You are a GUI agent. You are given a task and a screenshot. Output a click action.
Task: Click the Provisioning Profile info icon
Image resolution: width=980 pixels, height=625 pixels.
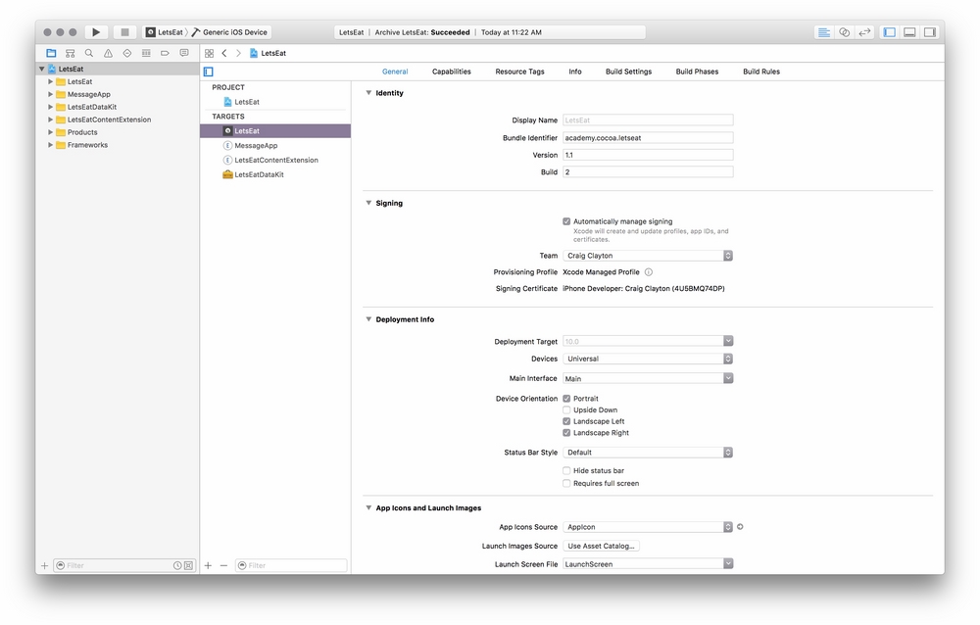tap(649, 272)
